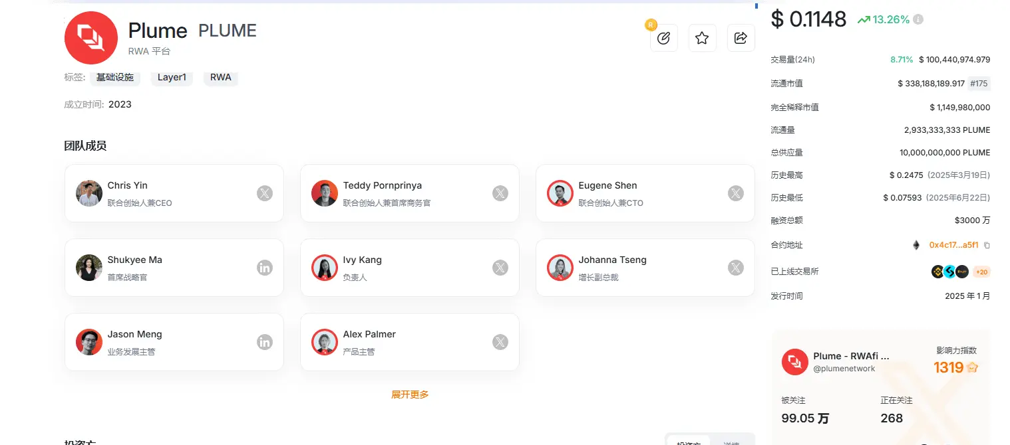The height and width of the screenshot is (445, 1010).
Task: Click Shukyee Ma's avatar photo
Action: [x=89, y=268]
